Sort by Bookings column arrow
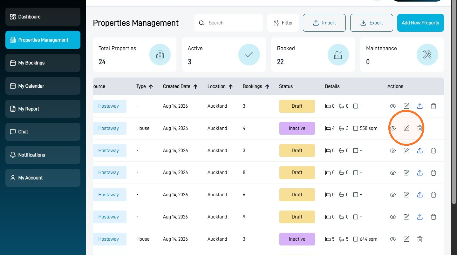This screenshot has width=457, height=255. pyautogui.click(x=267, y=86)
